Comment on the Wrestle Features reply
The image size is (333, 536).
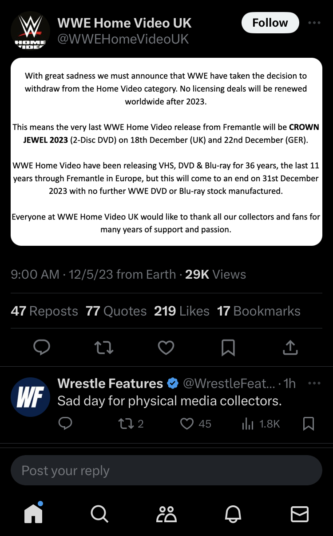point(65,424)
